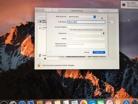138x104 pixels.
Task: Go forward in System Preferences
Action: tap(50, 10)
